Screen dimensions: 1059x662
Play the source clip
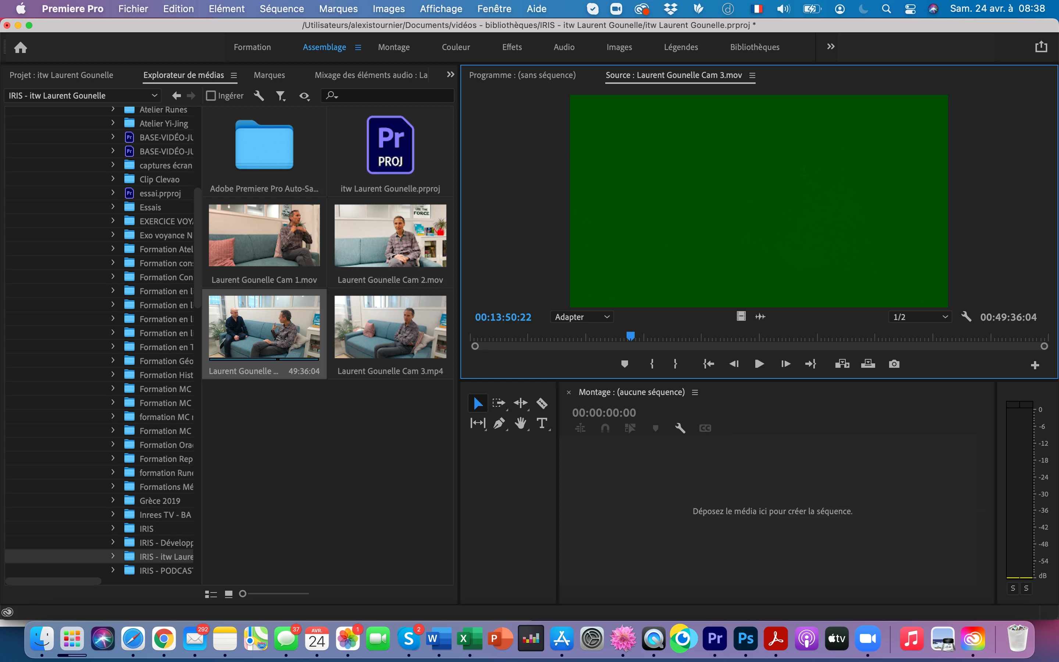(759, 364)
